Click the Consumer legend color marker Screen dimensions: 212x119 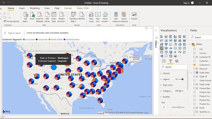coord(24,40)
